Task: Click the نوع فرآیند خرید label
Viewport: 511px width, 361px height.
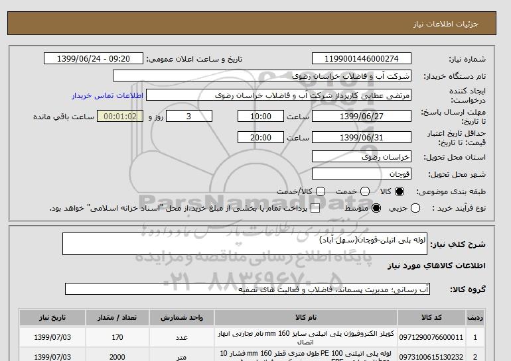Action: 459,208
